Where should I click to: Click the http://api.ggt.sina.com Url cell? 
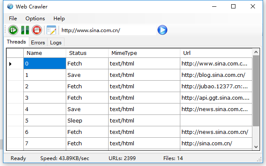[216, 98]
